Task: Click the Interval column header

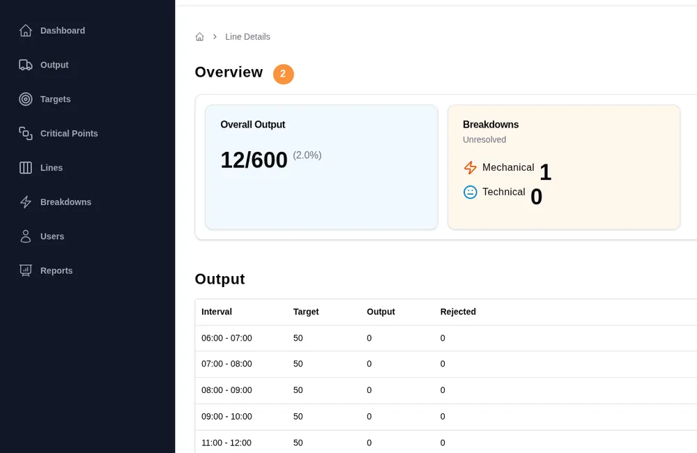Action: (216, 312)
